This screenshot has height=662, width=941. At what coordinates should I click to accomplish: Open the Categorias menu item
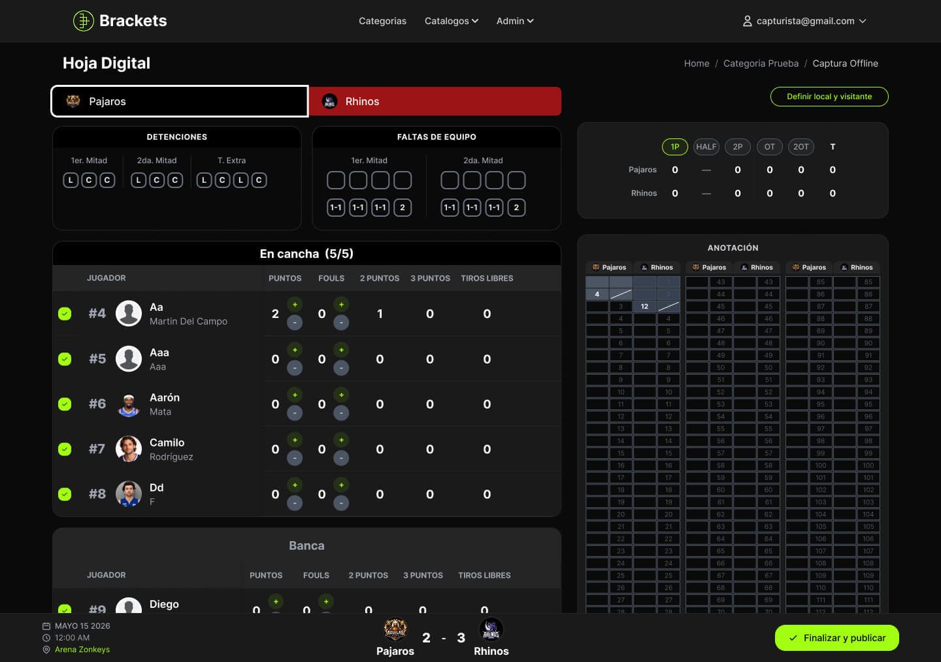coord(382,21)
